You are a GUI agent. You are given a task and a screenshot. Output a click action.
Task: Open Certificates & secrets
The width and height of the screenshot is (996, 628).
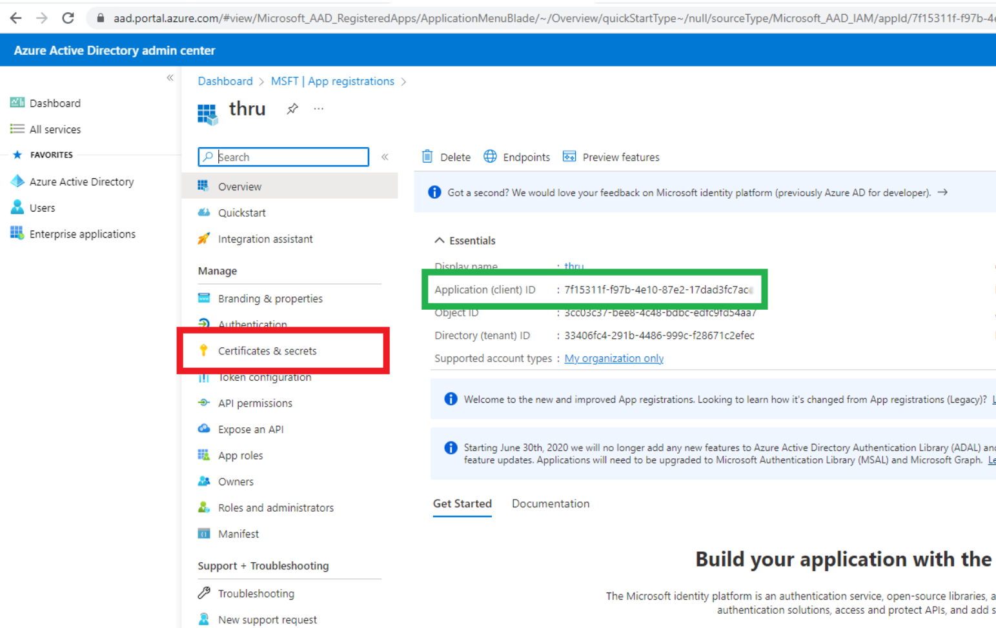[x=267, y=350]
